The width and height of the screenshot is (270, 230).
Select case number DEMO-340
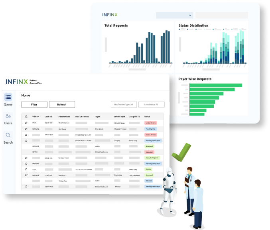coord(49,123)
